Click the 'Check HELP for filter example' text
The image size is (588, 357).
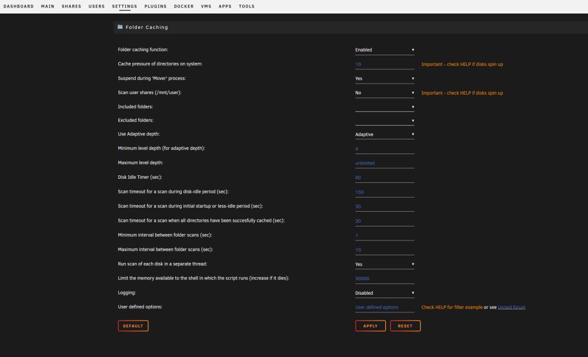[452, 307]
